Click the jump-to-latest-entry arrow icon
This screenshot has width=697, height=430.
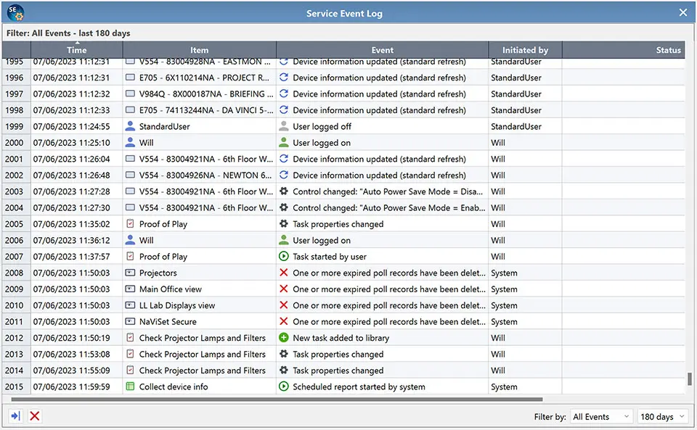15,415
